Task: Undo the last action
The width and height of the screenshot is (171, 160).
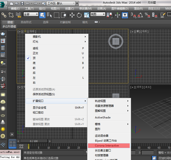Action: (28, 3)
